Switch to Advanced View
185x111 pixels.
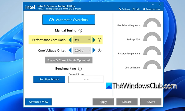(x=39, y=102)
